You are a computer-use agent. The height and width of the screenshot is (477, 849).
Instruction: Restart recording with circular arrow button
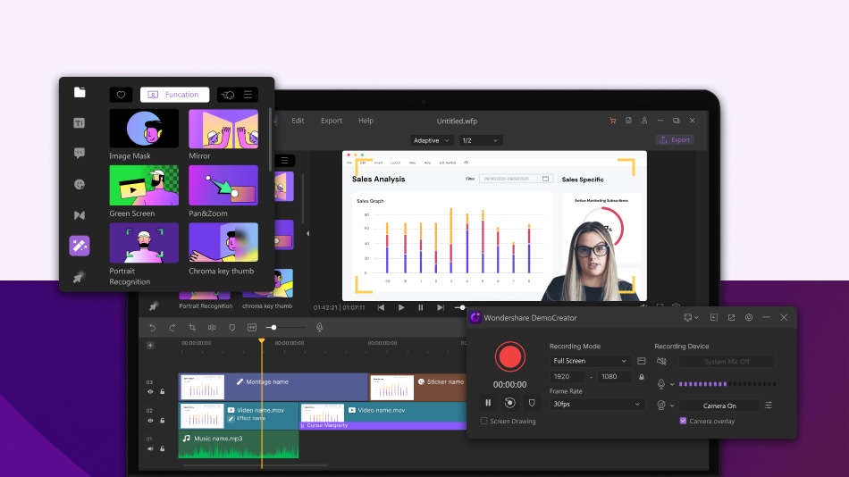(510, 403)
